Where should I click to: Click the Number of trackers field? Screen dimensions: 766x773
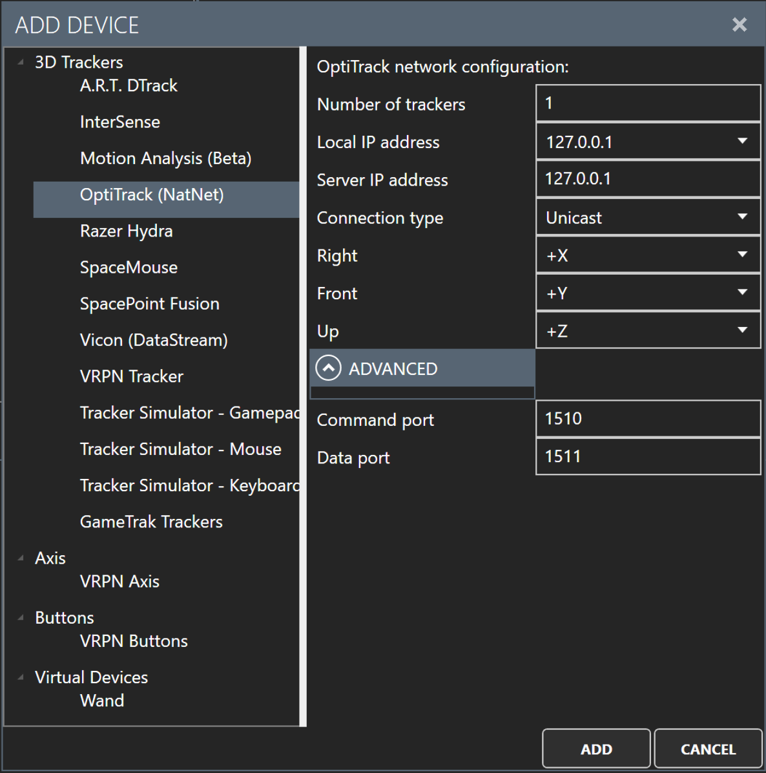(648, 103)
